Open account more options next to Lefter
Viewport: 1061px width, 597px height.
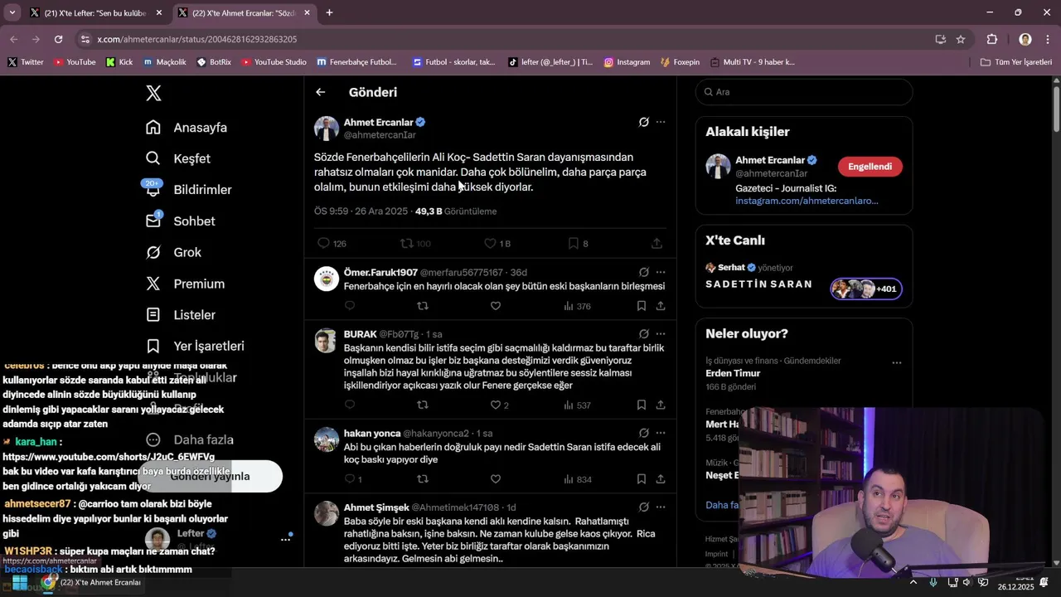pos(285,539)
